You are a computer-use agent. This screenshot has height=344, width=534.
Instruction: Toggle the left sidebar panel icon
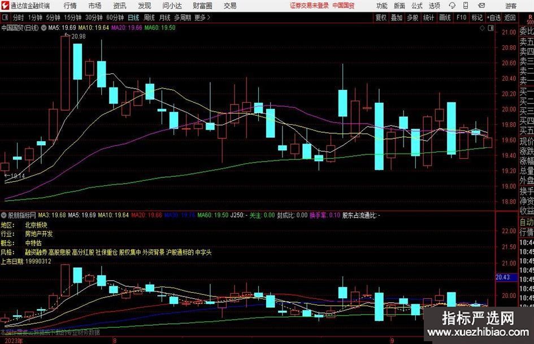[5, 18]
